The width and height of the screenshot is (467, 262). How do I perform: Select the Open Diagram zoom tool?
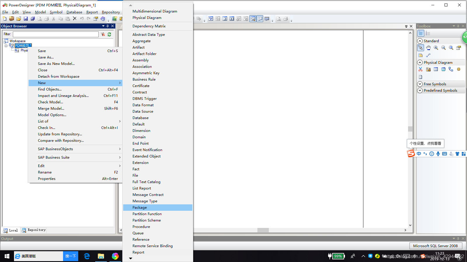[451, 48]
